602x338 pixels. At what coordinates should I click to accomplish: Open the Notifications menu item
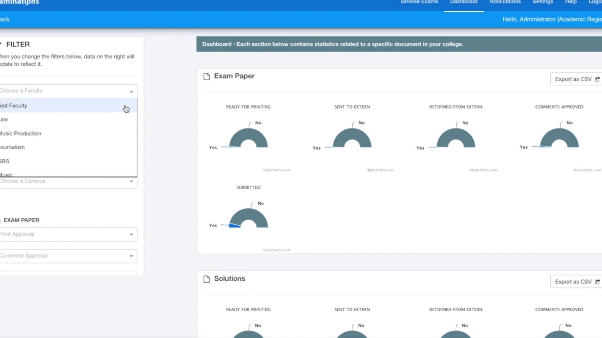point(505,2)
